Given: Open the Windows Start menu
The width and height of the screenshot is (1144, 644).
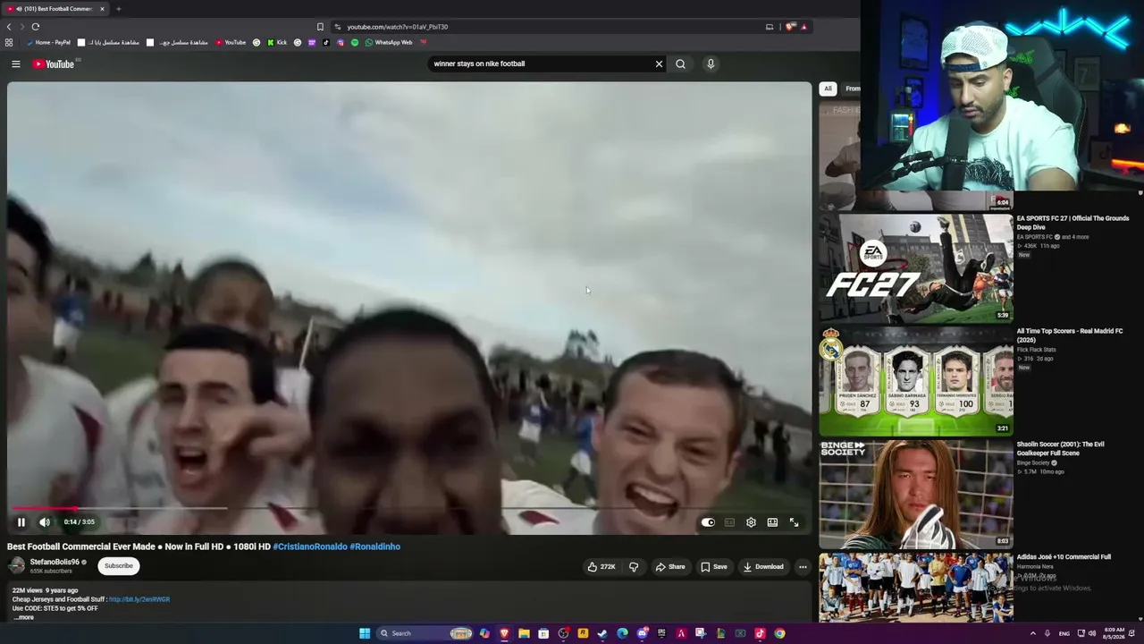Looking at the screenshot, I should pos(365,633).
